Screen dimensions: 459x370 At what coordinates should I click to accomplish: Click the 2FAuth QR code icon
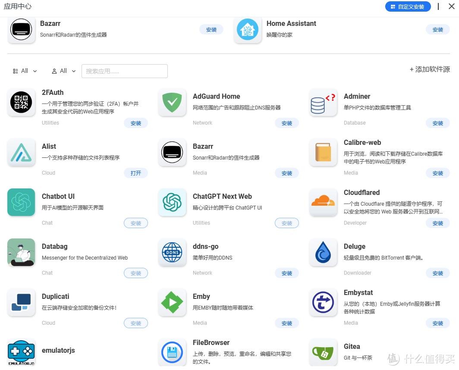[x=21, y=102]
